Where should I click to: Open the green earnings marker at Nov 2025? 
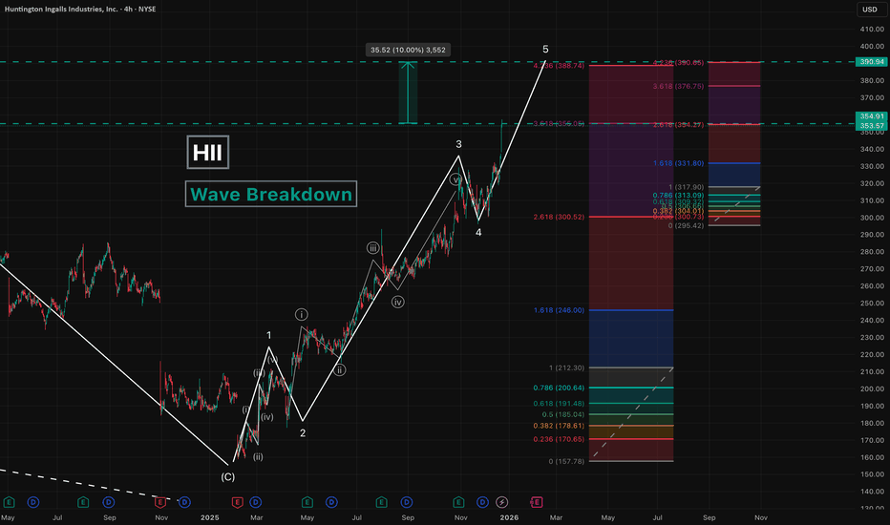[x=458, y=502]
